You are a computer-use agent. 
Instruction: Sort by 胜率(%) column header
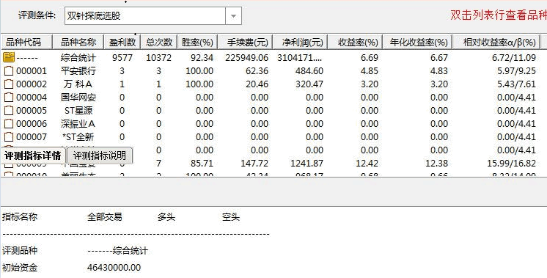(x=197, y=43)
